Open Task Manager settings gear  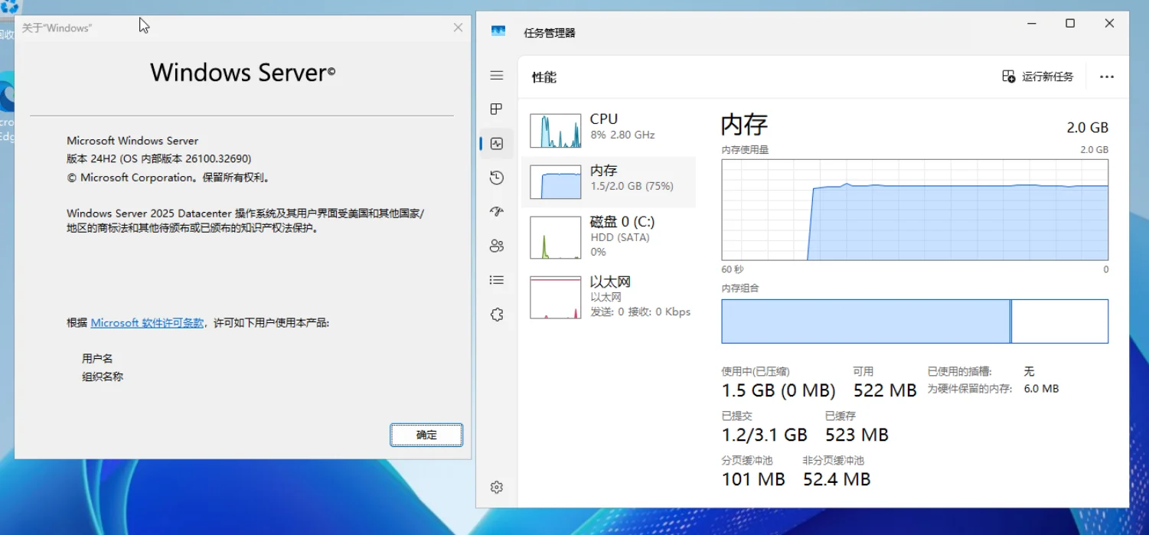pos(497,487)
